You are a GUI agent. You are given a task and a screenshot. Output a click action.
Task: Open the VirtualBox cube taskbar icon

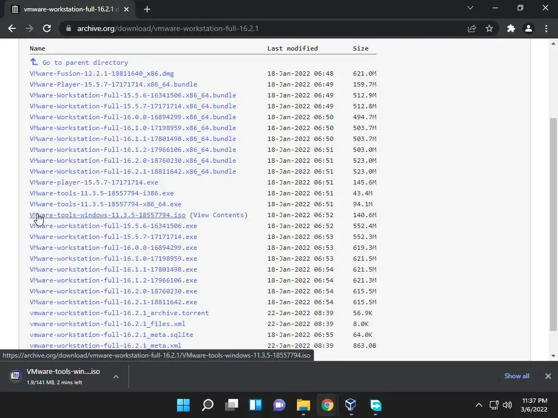coord(350,405)
